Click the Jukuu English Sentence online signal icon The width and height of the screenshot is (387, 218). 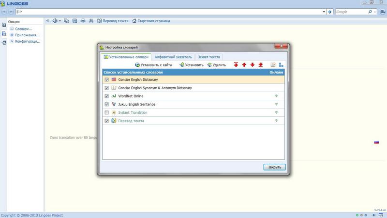(x=276, y=104)
